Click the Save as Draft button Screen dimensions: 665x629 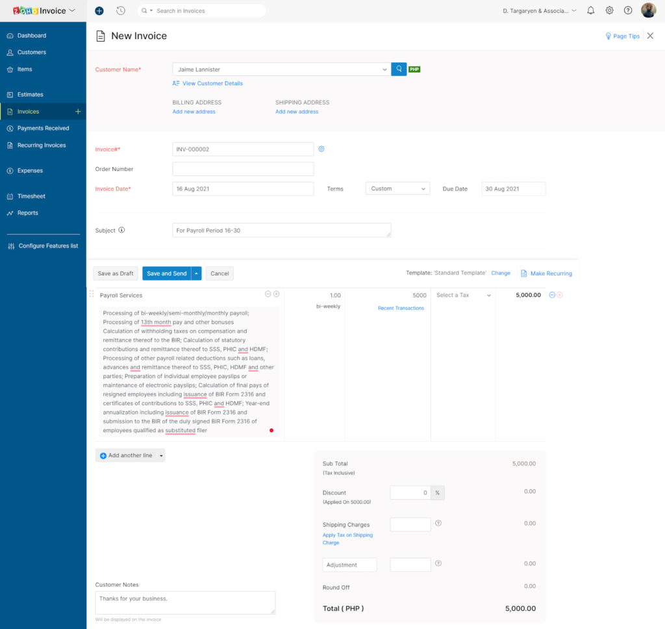coord(115,274)
